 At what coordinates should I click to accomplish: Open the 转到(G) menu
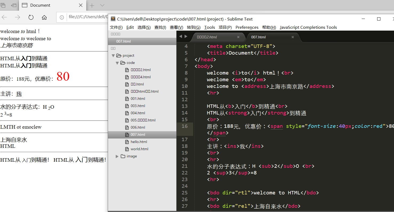(x=194, y=27)
